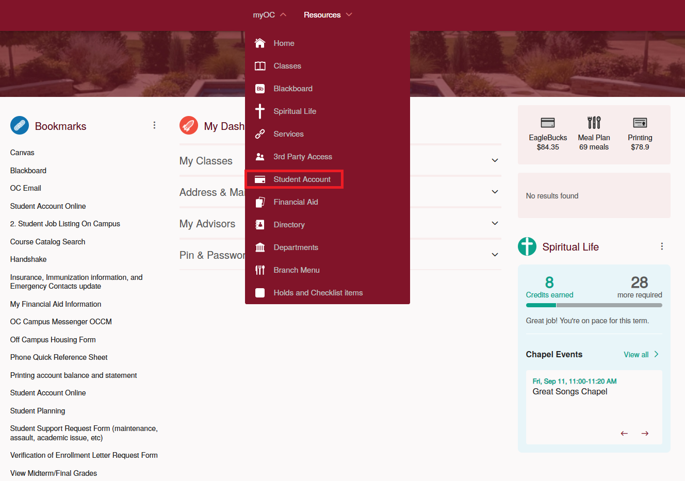Open the Spiritual Life widget options menu
Screen dimensions: 685x481
662,246
